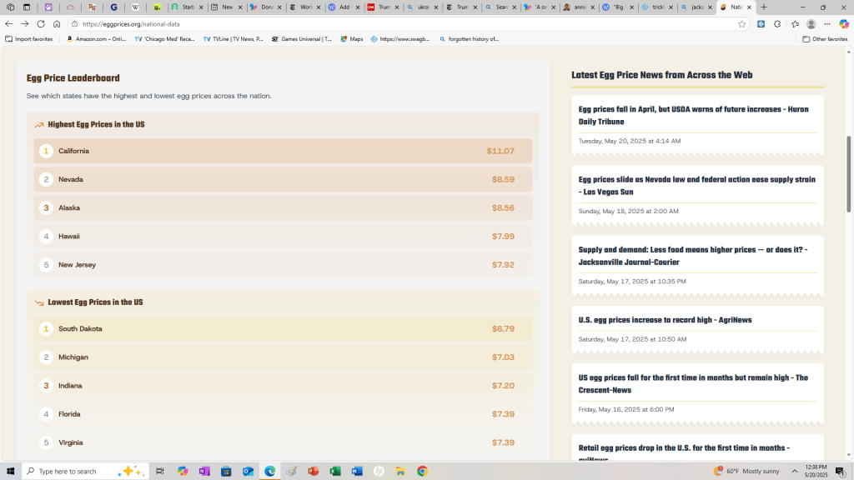Expand the Other favorites folder

point(825,39)
